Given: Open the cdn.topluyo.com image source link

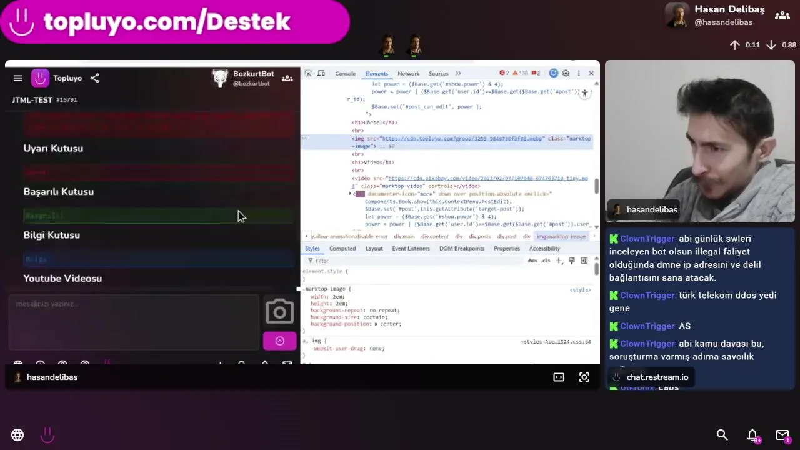Looking at the screenshot, I should pos(462,139).
